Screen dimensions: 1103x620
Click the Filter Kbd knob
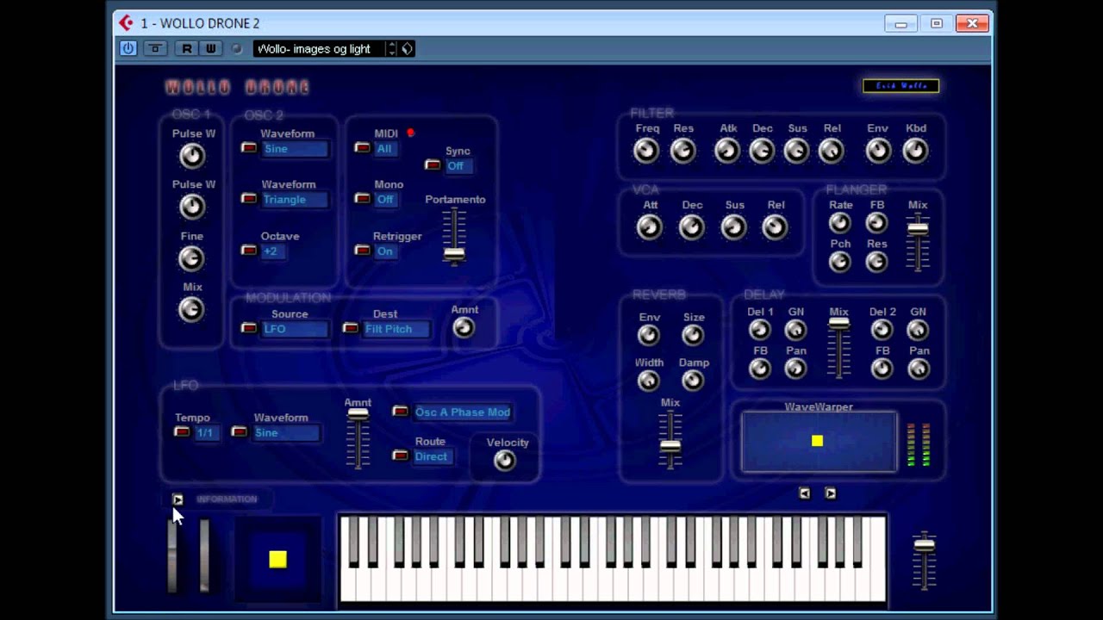pos(915,151)
